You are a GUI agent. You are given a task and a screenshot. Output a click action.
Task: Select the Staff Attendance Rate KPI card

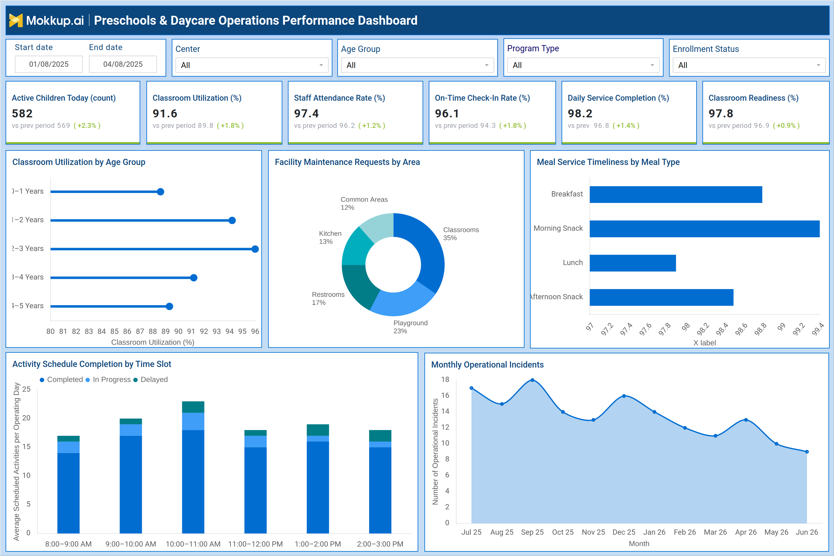click(x=355, y=113)
